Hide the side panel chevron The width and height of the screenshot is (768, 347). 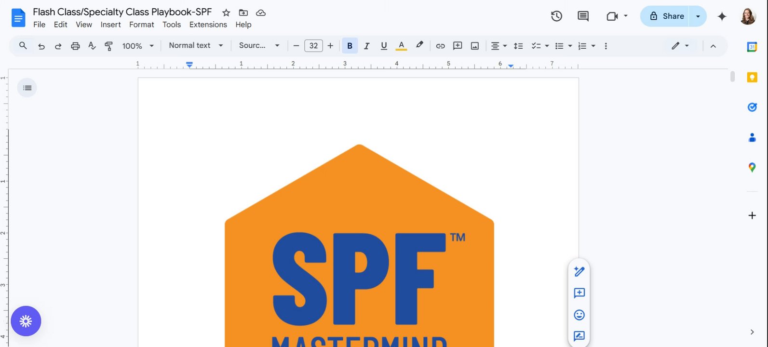coord(752,332)
